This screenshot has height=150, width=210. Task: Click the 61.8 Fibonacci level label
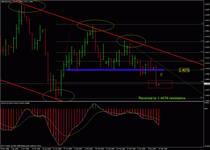point(202,69)
